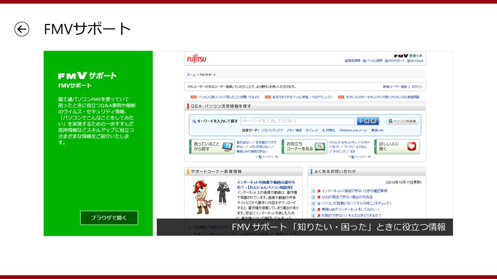Select the FMVサポート header link with arrow icon
The image size is (497, 279).
[x=395, y=61]
